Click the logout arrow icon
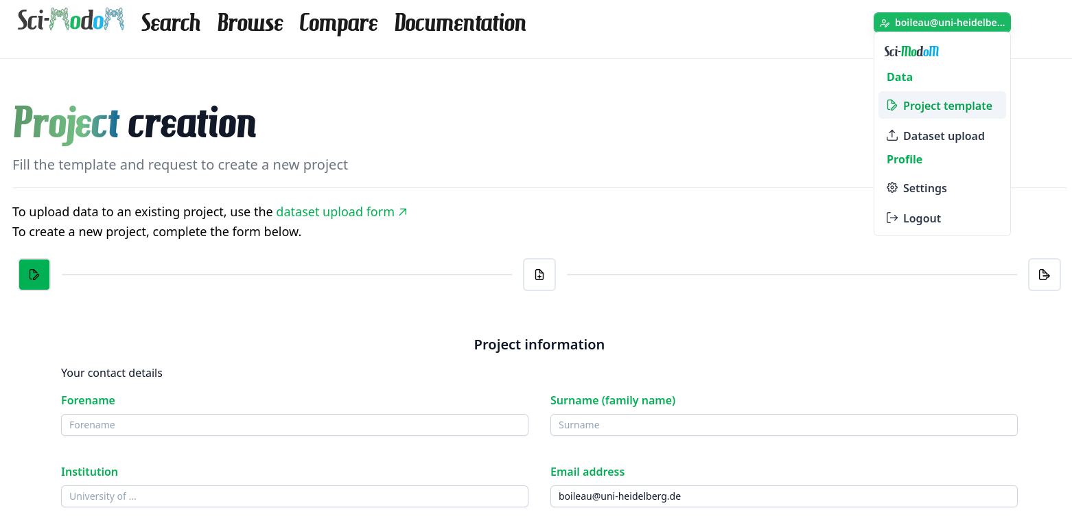This screenshot has height=519, width=1072. click(x=892, y=218)
